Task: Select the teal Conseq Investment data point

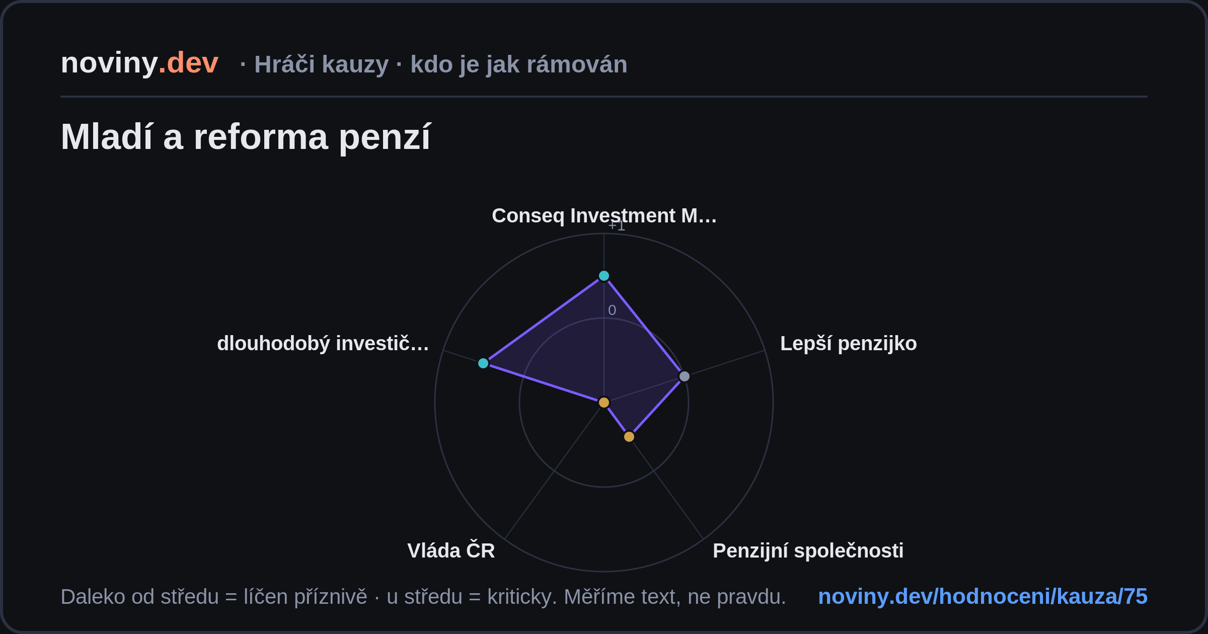Action: [x=604, y=276]
